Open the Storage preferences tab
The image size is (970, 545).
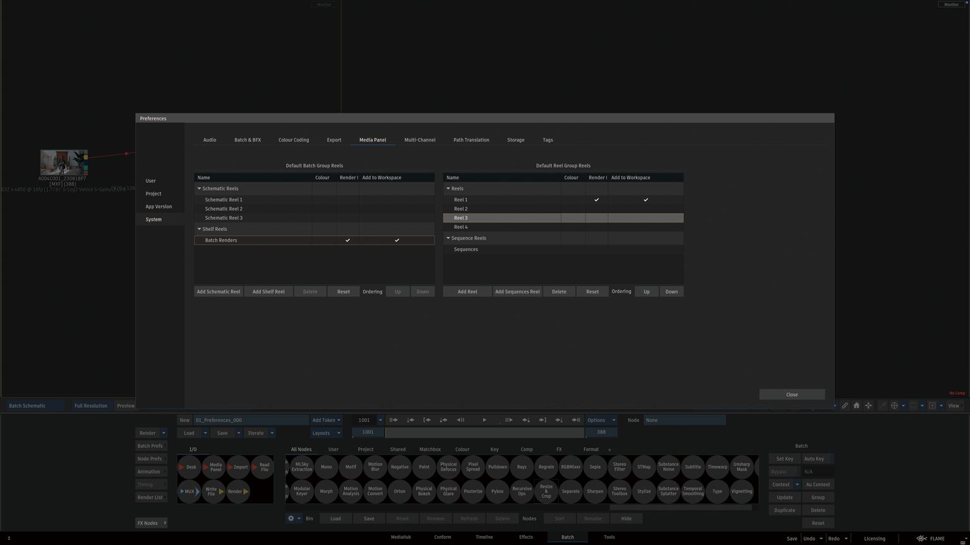pos(515,140)
